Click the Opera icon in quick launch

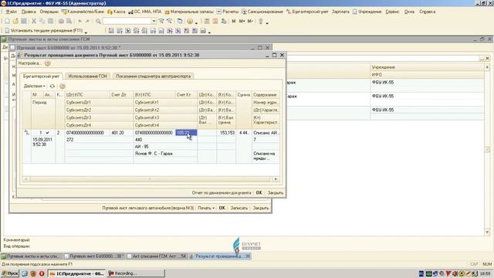point(42,273)
